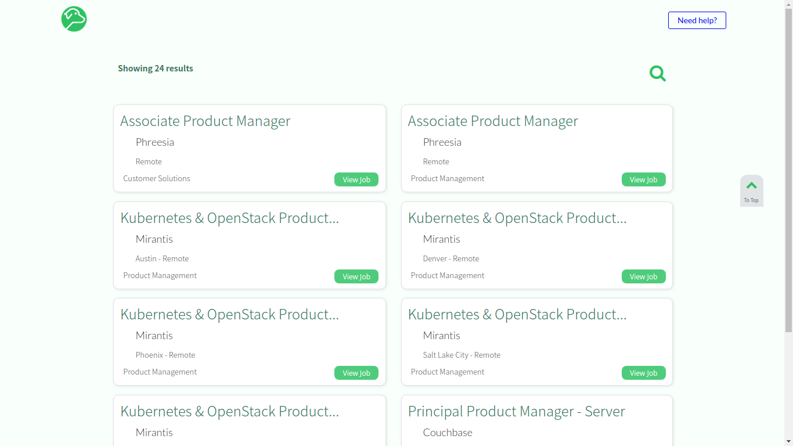Screen dimensions: 793x446
Task: View Job for Salt Lake City role
Action: click(644, 373)
